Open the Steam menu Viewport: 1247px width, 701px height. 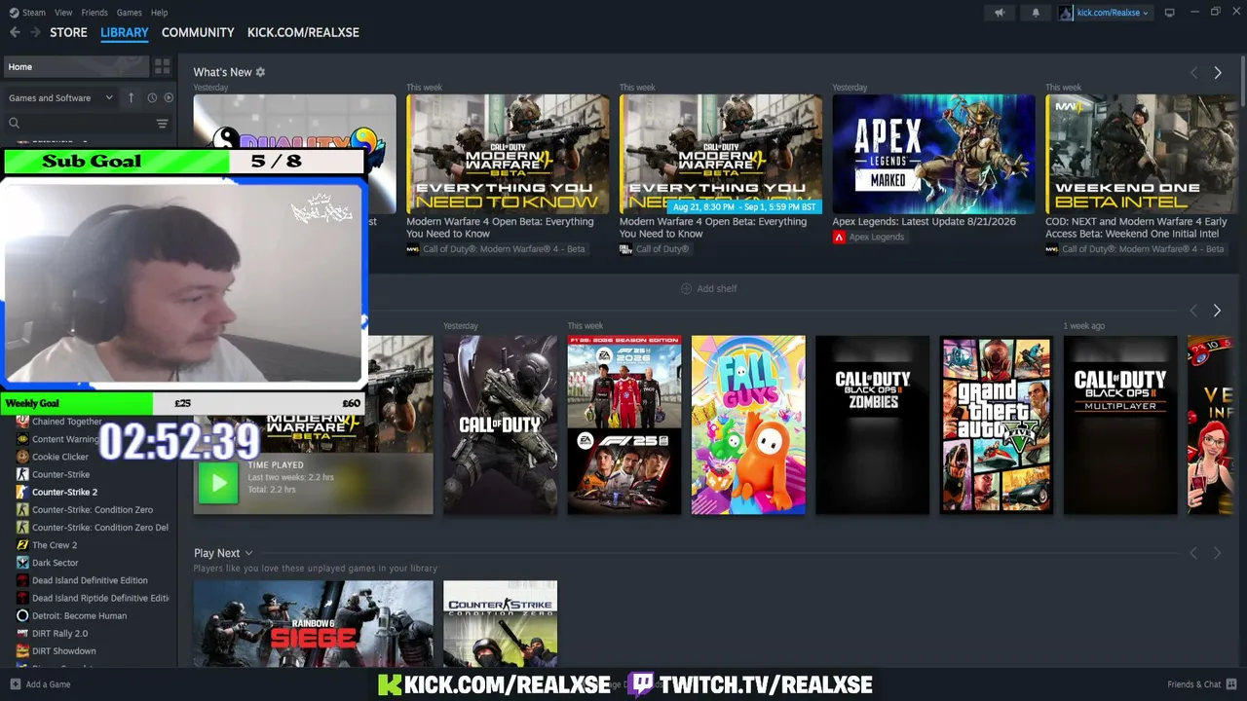coord(27,13)
